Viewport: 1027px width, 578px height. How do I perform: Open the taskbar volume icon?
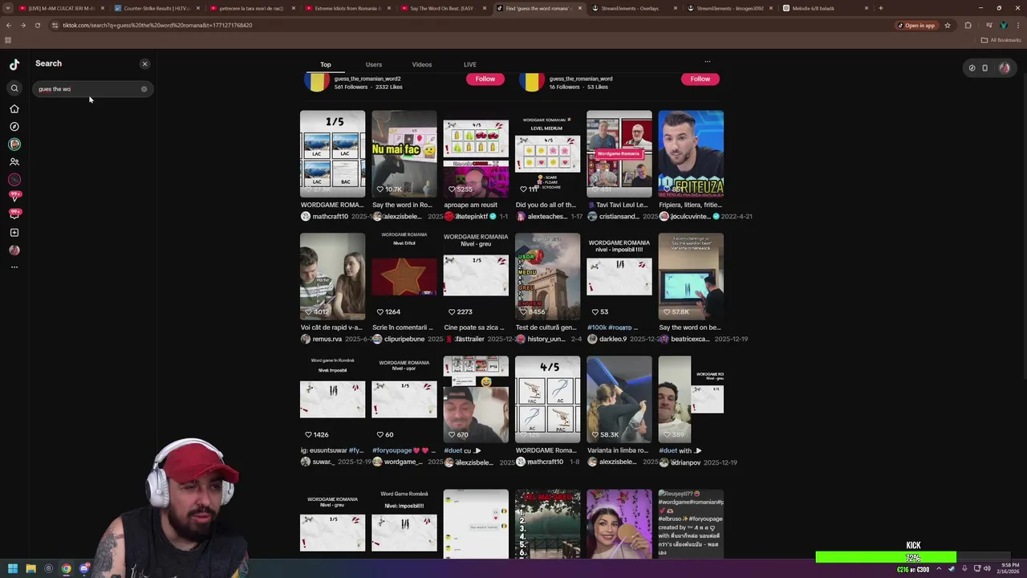tap(986, 569)
